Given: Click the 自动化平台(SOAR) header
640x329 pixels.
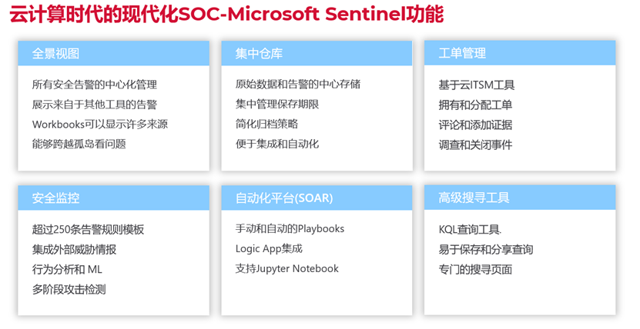Looking at the screenshot, I should (317, 198).
